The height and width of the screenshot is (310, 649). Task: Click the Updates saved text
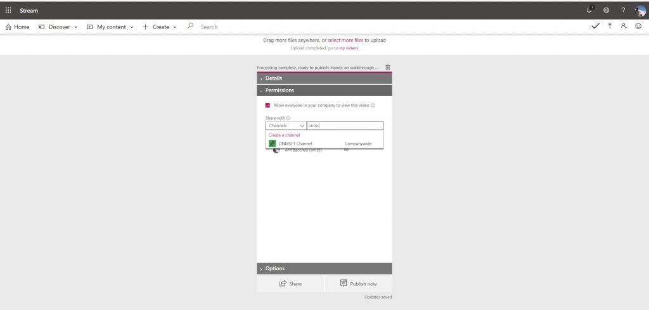click(x=378, y=297)
